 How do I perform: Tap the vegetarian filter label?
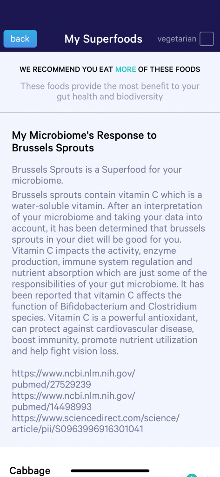click(177, 39)
